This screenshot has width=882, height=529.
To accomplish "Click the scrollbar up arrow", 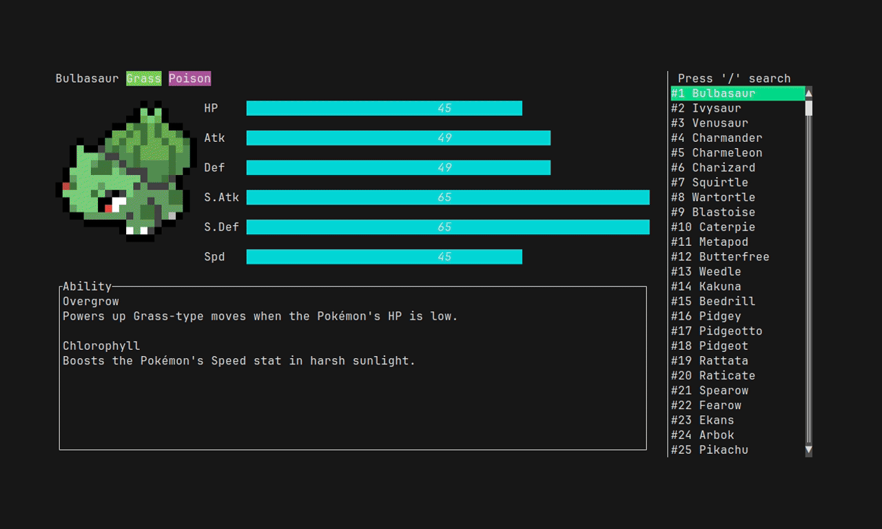I will click(809, 93).
